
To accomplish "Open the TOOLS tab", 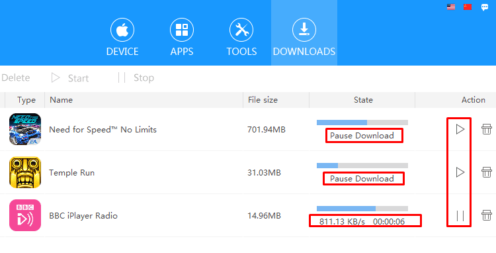I will (x=241, y=37).
